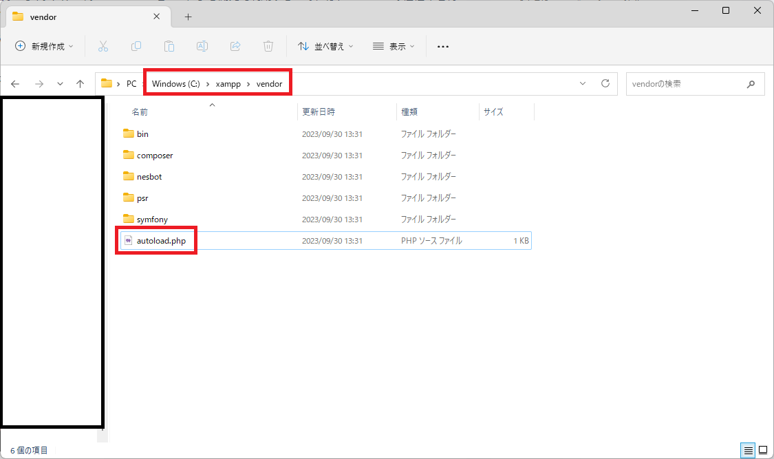774x459 pixels.
Task: Open the 新規作成 dropdown menu
Action: click(44, 46)
